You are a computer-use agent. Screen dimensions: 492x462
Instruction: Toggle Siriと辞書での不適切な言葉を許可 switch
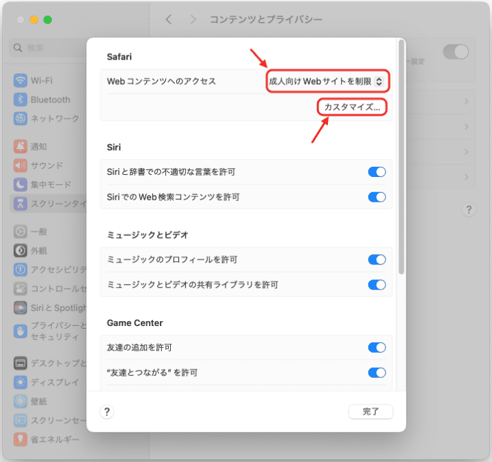pos(377,172)
